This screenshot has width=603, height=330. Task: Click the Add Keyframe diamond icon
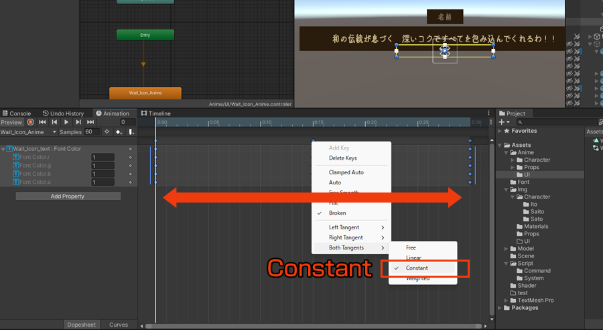119,132
